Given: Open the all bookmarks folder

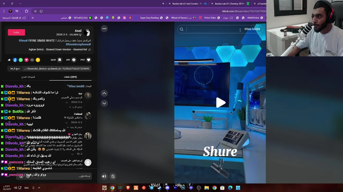Looking at the screenshot, I should pos(14,18).
